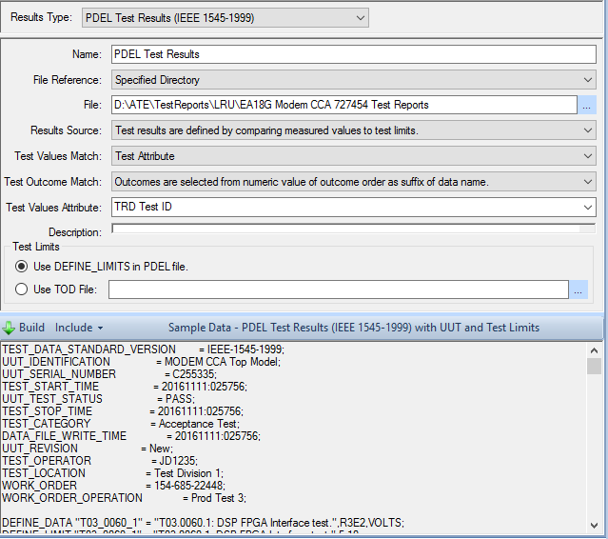
Task: Click the TEST_LOCATION Test Division 1 line
Action: (x=113, y=473)
